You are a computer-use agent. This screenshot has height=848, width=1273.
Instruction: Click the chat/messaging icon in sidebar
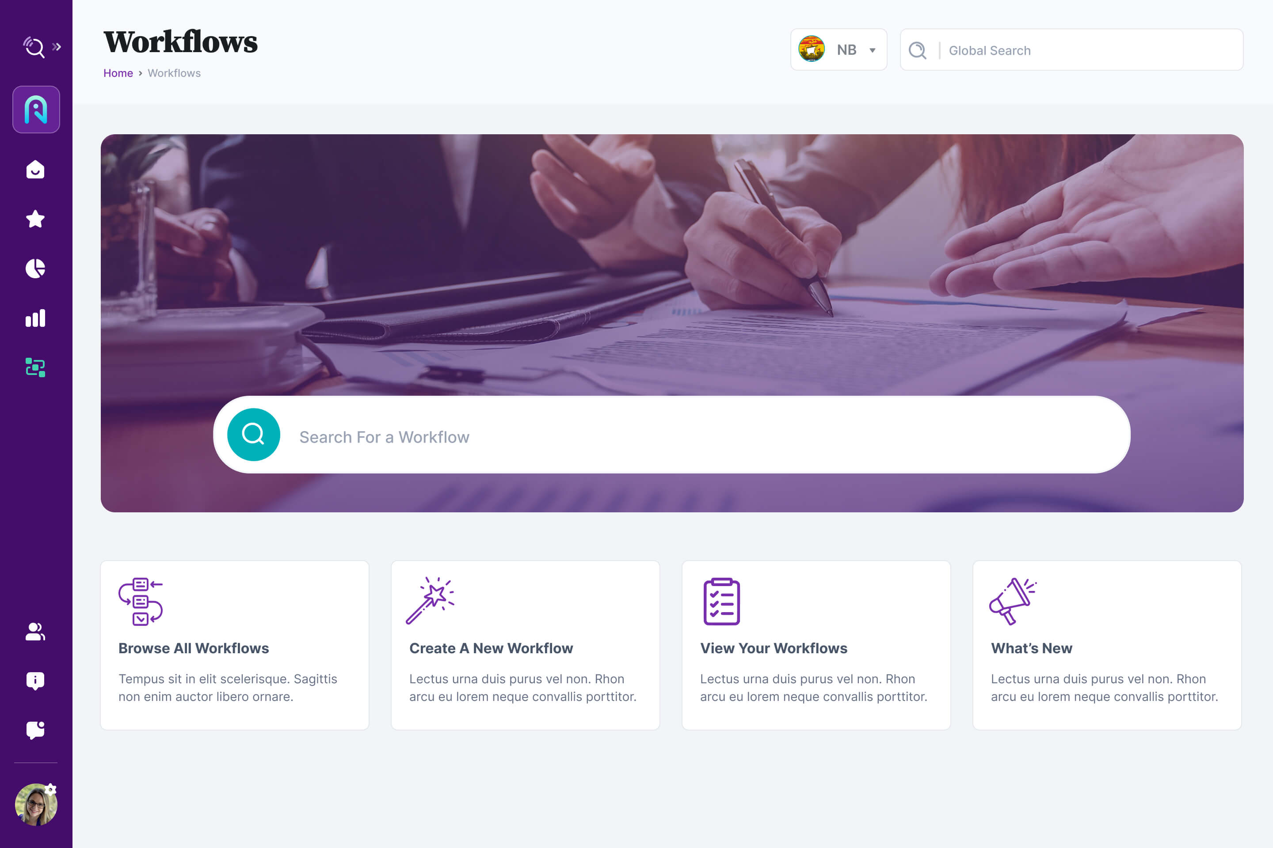tap(36, 730)
